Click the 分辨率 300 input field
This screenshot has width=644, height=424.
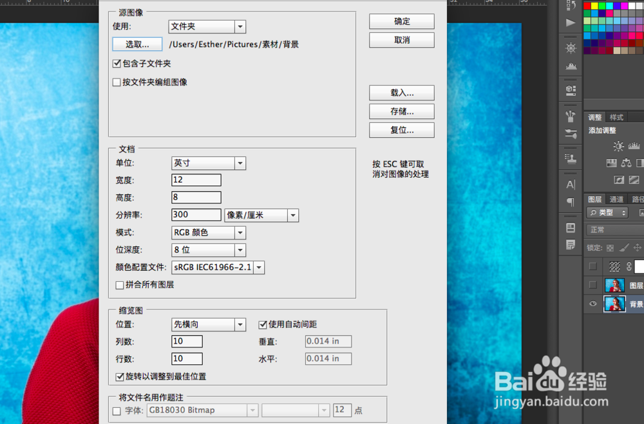click(196, 215)
